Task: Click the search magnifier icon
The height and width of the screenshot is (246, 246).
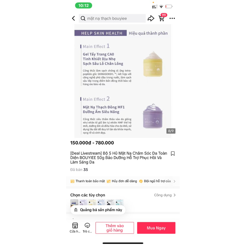Action: click(x=83, y=18)
